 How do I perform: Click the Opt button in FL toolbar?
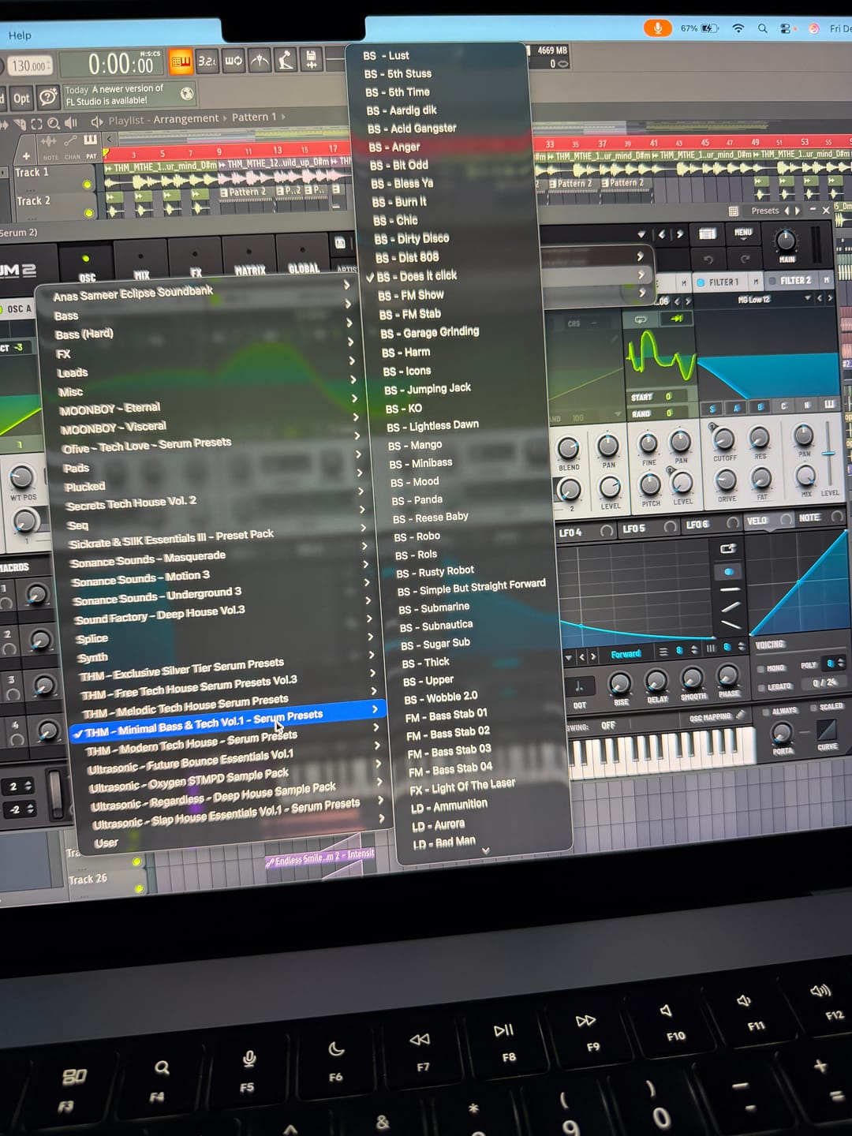click(21, 99)
